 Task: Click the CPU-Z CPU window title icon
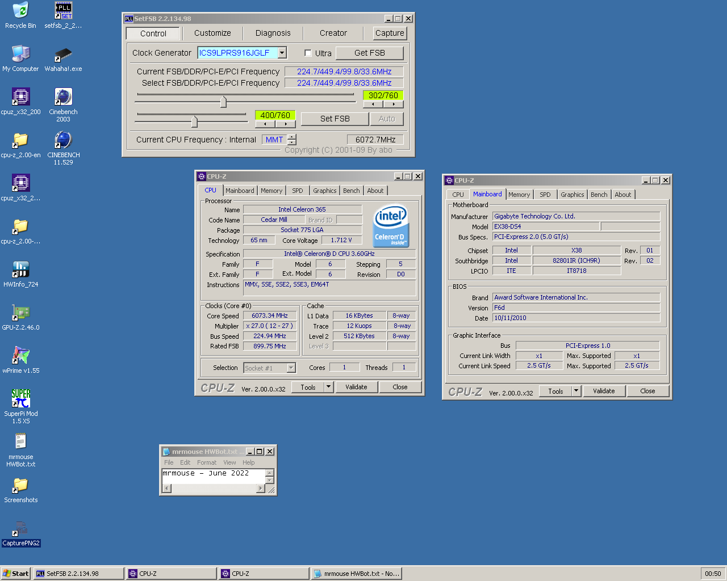[x=201, y=176]
